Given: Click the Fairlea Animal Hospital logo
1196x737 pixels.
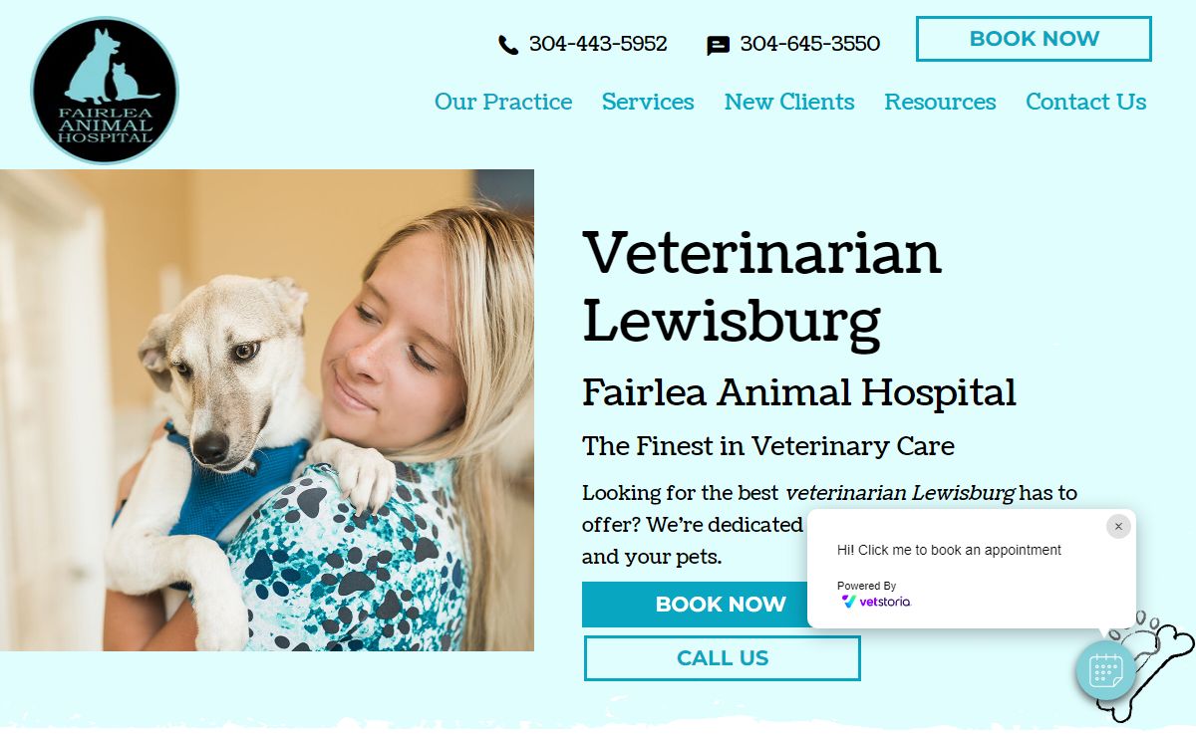Looking at the screenshot, I should tap(105, 91).
